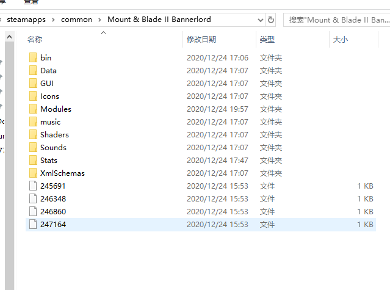The image size is (390, 290).
Task: Open the address bar history dropdown
Action: pos(260,20)
